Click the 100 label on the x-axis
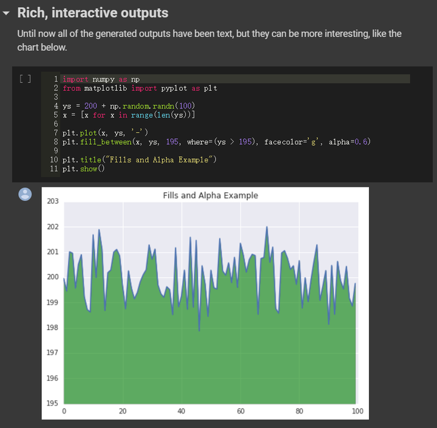Screen dimensions: 437x428 (x=357, y=411)
